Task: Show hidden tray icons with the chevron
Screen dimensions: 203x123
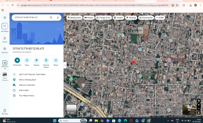Action: pyautogui.click(x=168, y=121)
